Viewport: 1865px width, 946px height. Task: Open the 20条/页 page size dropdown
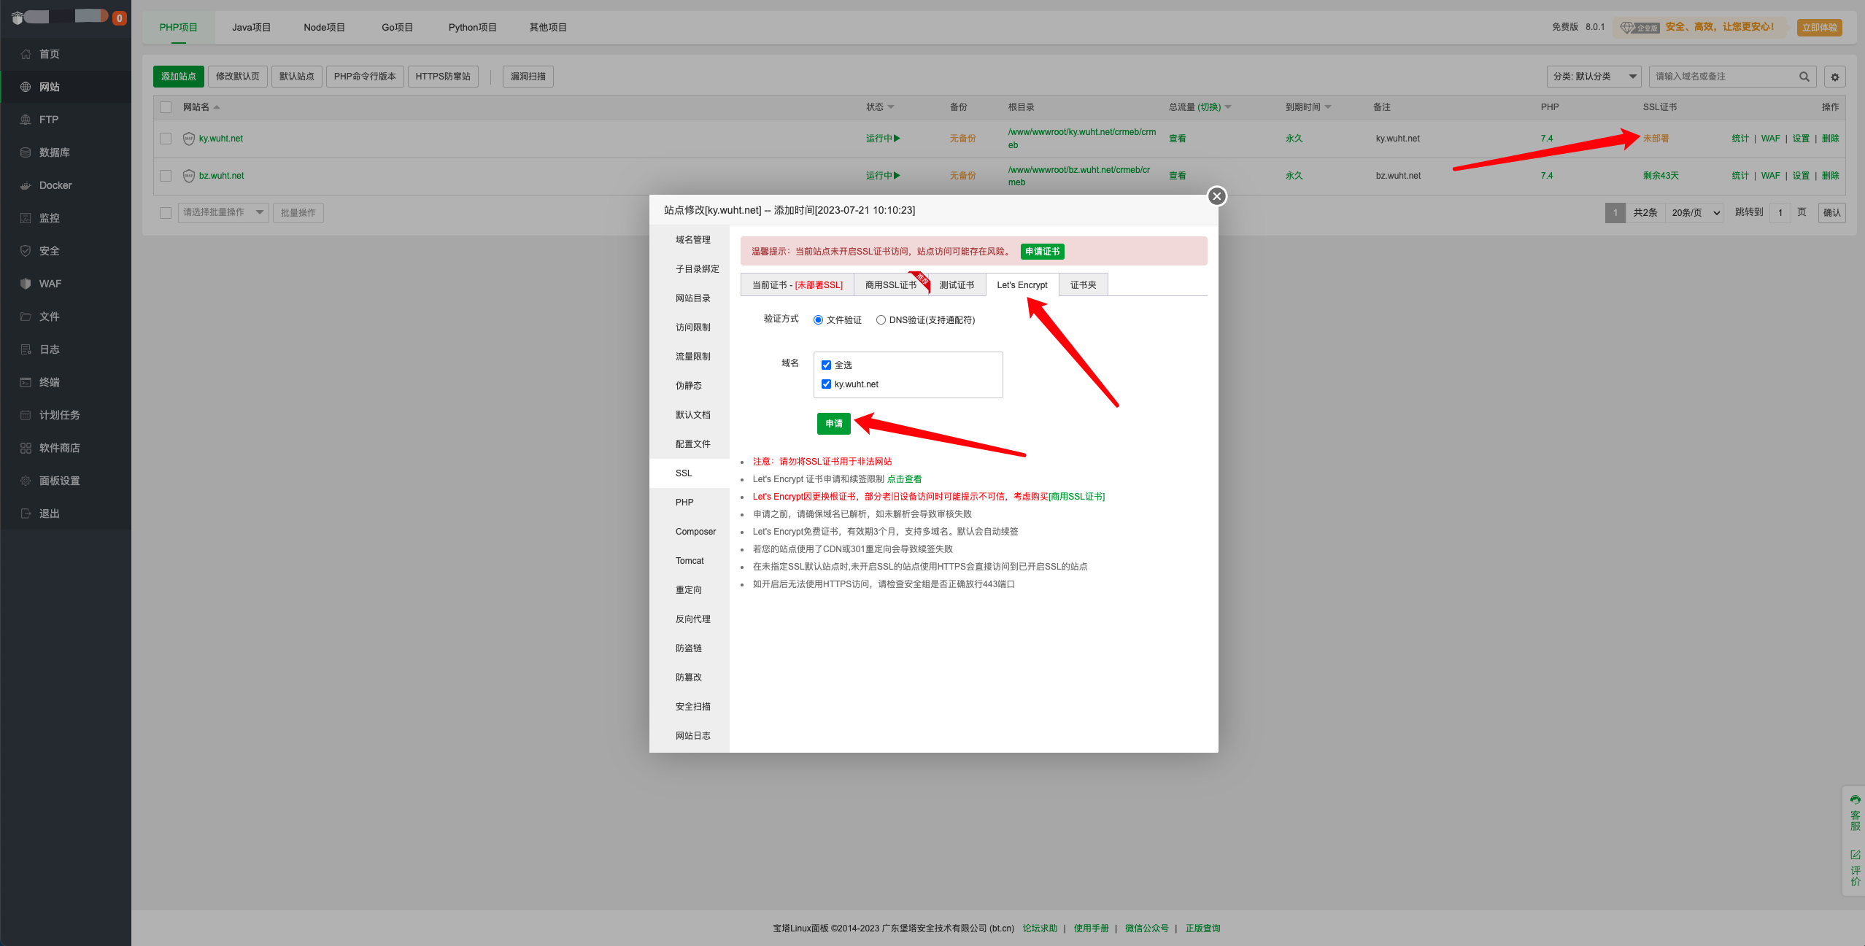click(1694, 212)
